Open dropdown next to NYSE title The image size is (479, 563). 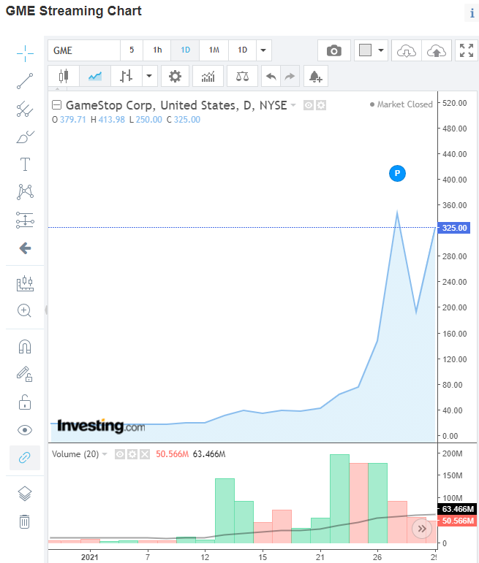pyautogui.click(x=293, y=105)
